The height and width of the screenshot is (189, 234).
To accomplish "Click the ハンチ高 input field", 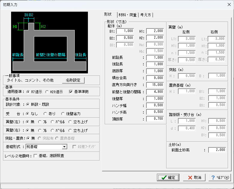I will [155, 112].
